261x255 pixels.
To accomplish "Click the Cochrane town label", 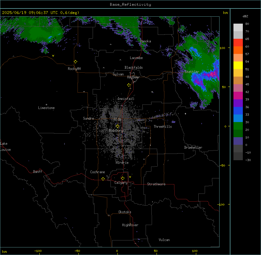I will [97, 172].
